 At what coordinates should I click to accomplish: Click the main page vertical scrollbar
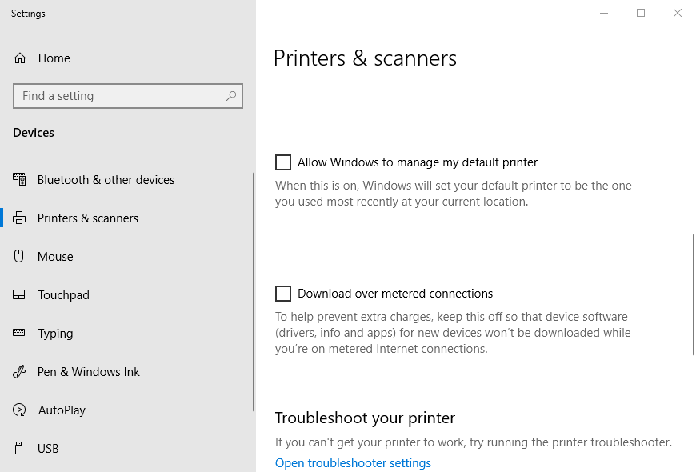[694, 295]
